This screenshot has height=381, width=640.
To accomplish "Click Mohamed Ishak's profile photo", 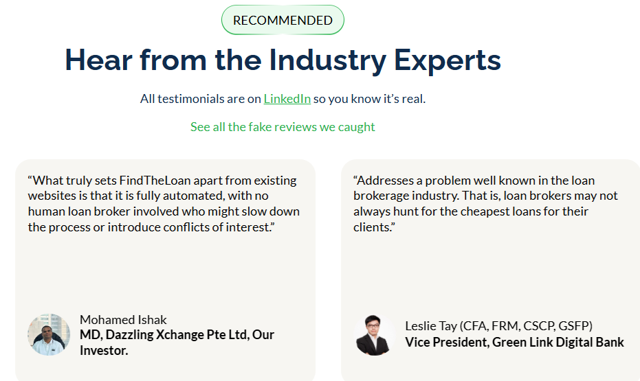I will click(x=49, y=335).
